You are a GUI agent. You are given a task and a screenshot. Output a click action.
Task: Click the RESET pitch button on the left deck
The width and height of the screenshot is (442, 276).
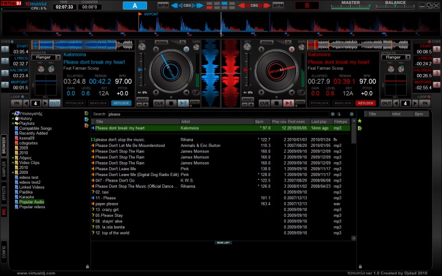coord(142,99)
